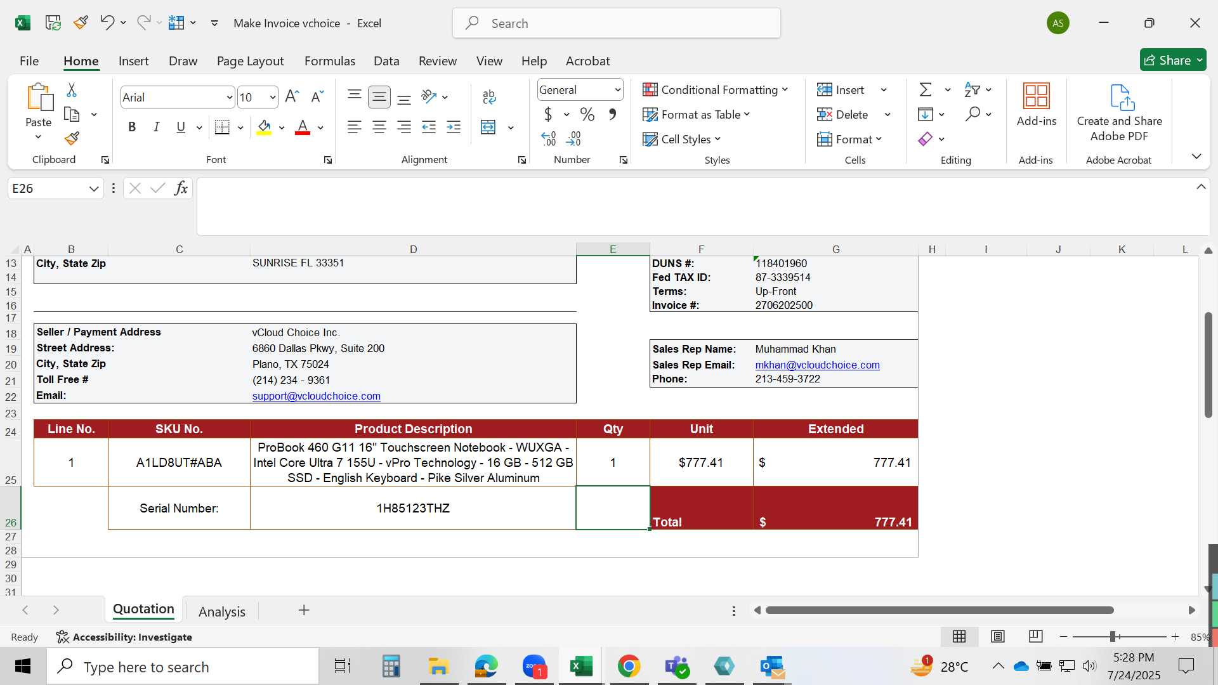The height and width of the screenshot is (685, 1218).
Task: Toggle Italic formatting
Action: tap(156, 127)
